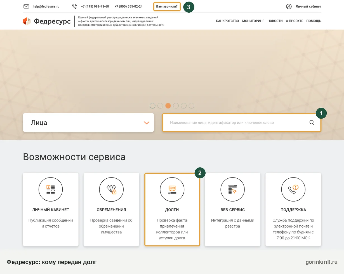
Task: Open the ПОДДЕРЖКА card title
Action: point(293,210)
